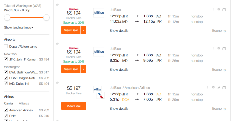Viewport: 232px width, 121px height.
Task: Click entertainment screen icon on first result
Action: pos(224,10)
